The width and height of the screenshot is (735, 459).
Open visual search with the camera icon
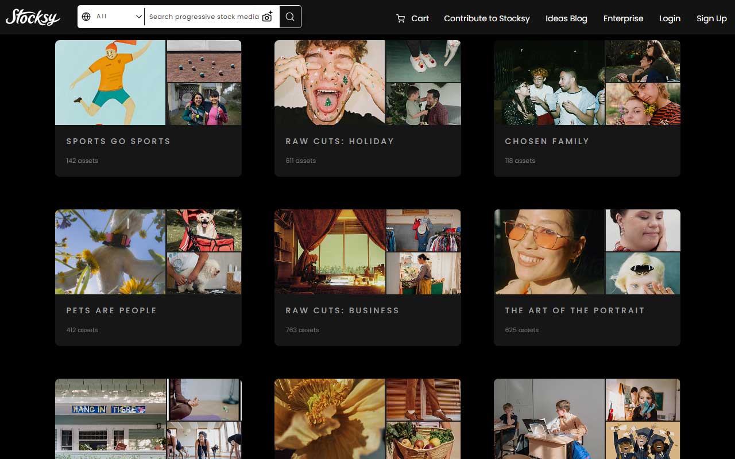click(267, 17)
